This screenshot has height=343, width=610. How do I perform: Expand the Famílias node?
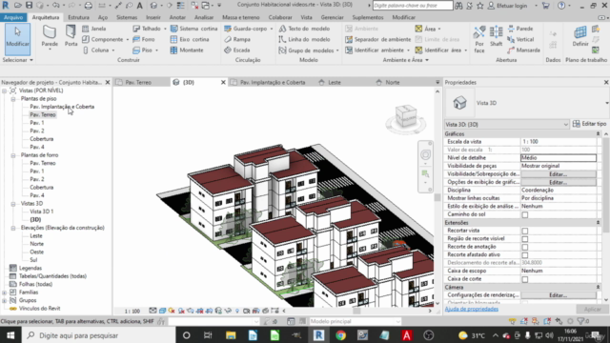click(4, 293)
